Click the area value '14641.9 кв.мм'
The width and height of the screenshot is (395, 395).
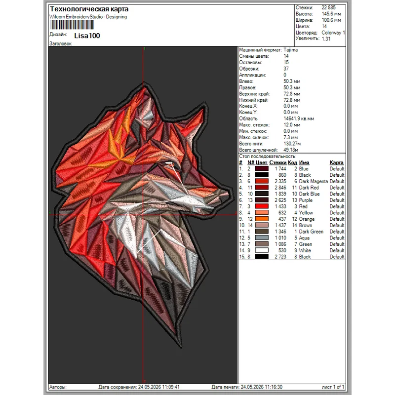coord(299,118)
